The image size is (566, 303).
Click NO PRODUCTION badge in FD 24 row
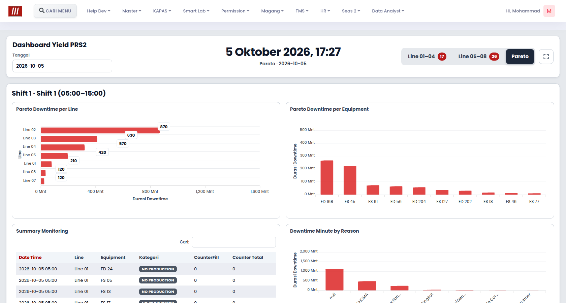click(x=158, y=269)
